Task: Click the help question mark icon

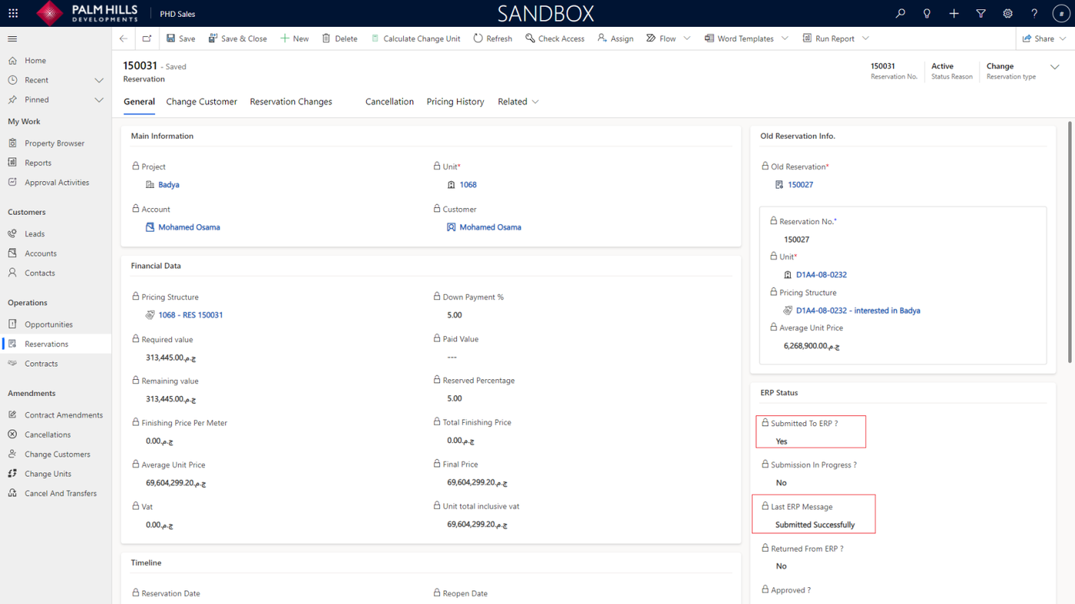Action: pyautogui.click(x=1034, y=13)
